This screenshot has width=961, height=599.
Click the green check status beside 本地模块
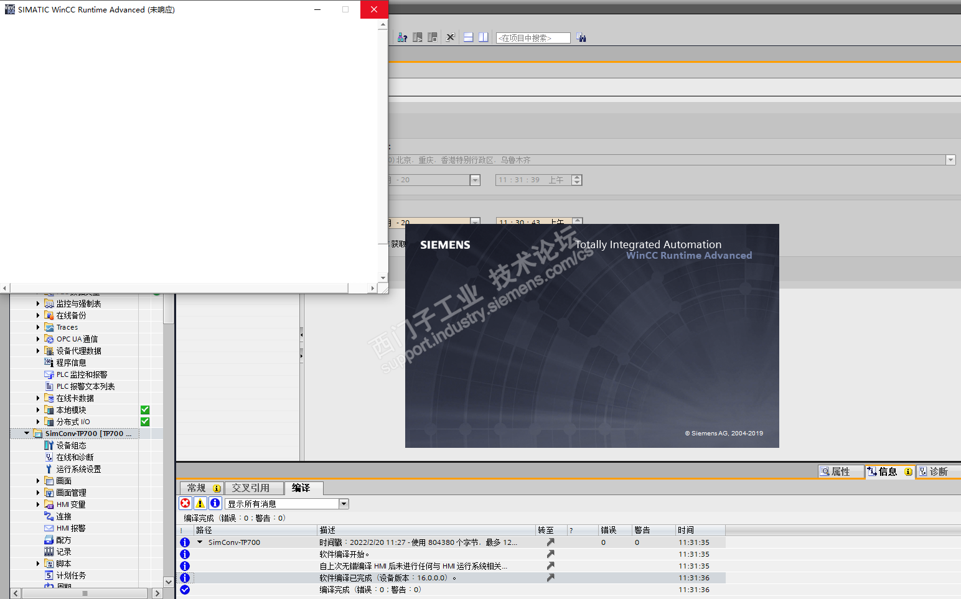[145, 410]
